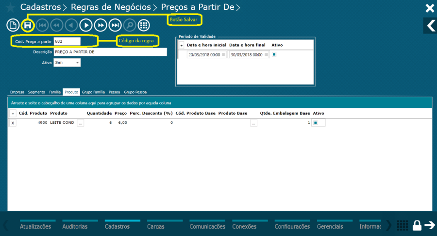Click Data e hora inicial column header
Screen dimensions: 437x236
tap(206, 45)
